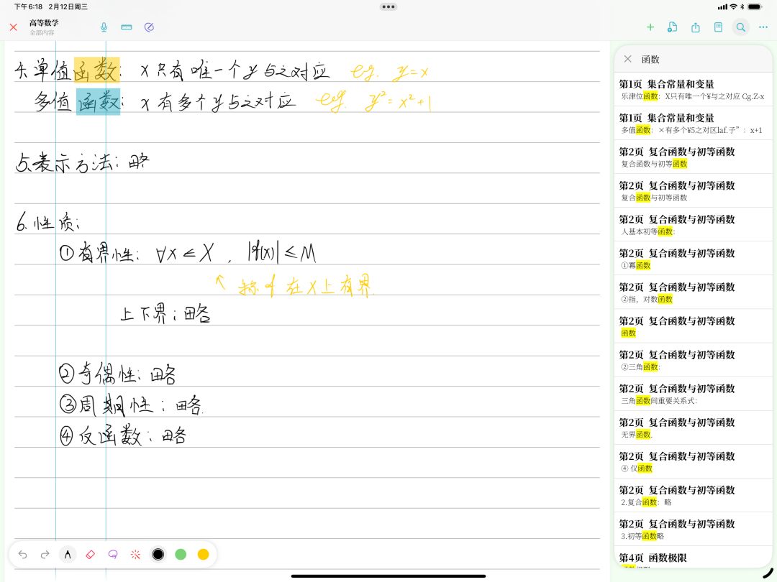Open search result starting with 多值函数
The image size is (777, 582).
tap(694, 124)
